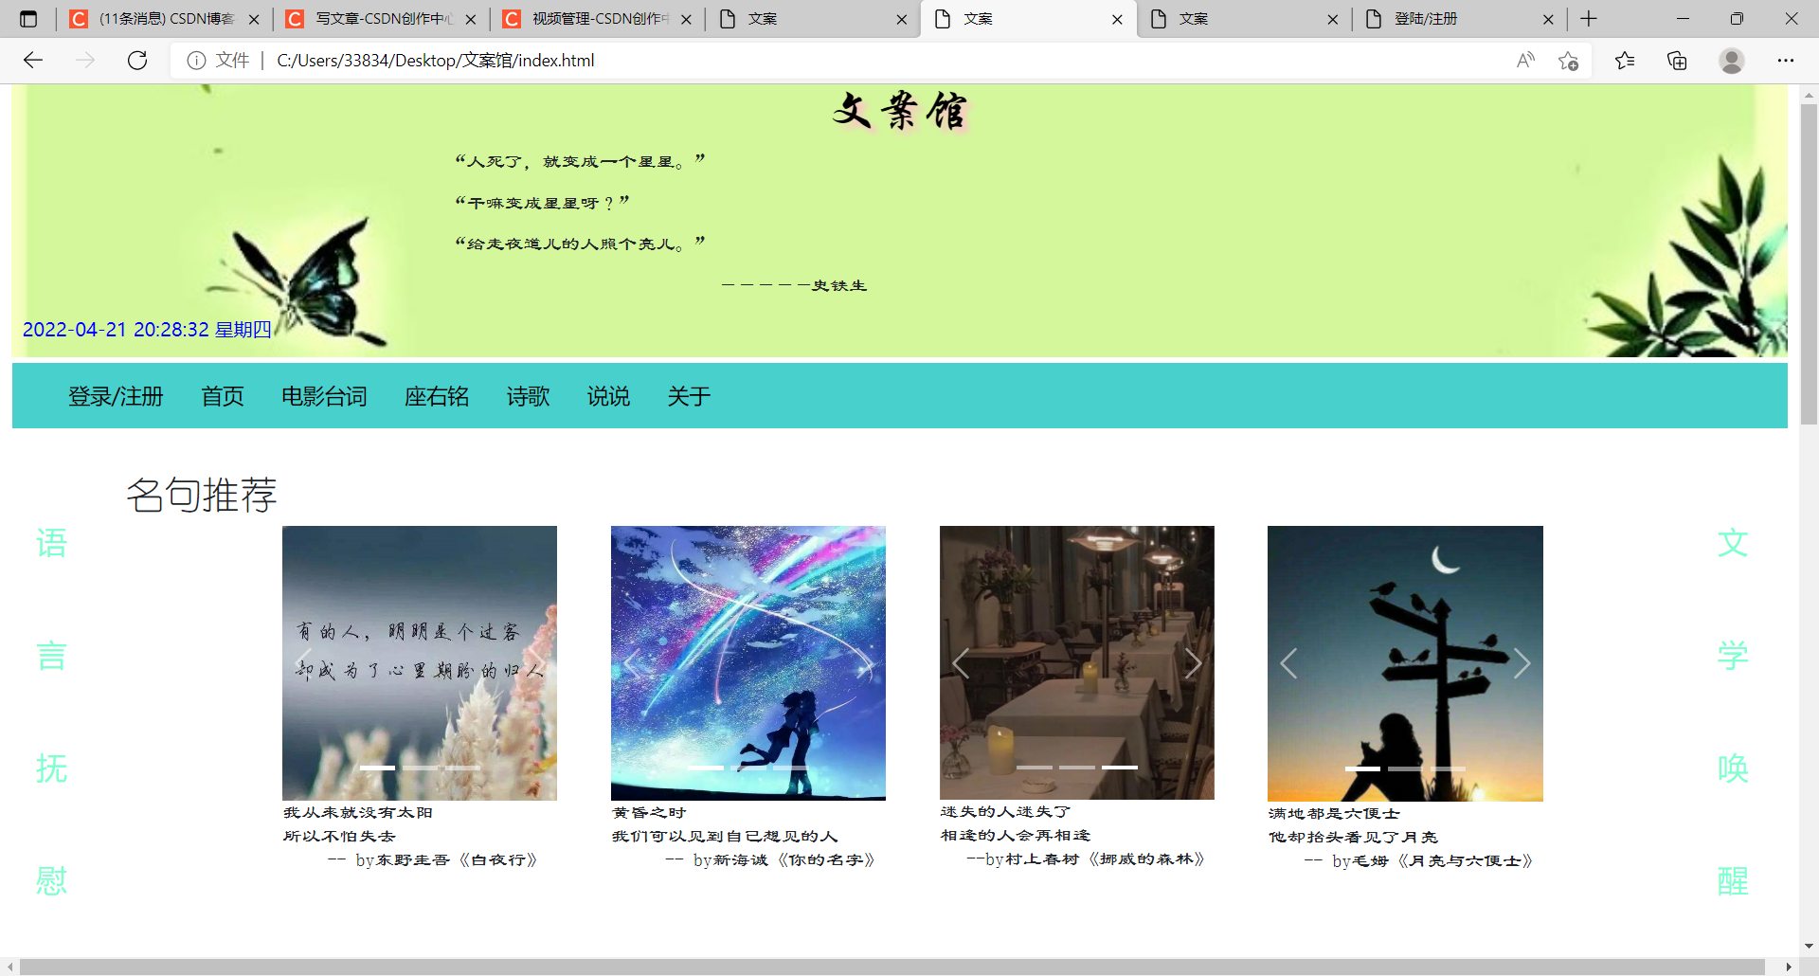Select first indicator in 你的名字 carousel
Image resolution: width=1819 pixels, height=976 pixels.
(706, 768)
